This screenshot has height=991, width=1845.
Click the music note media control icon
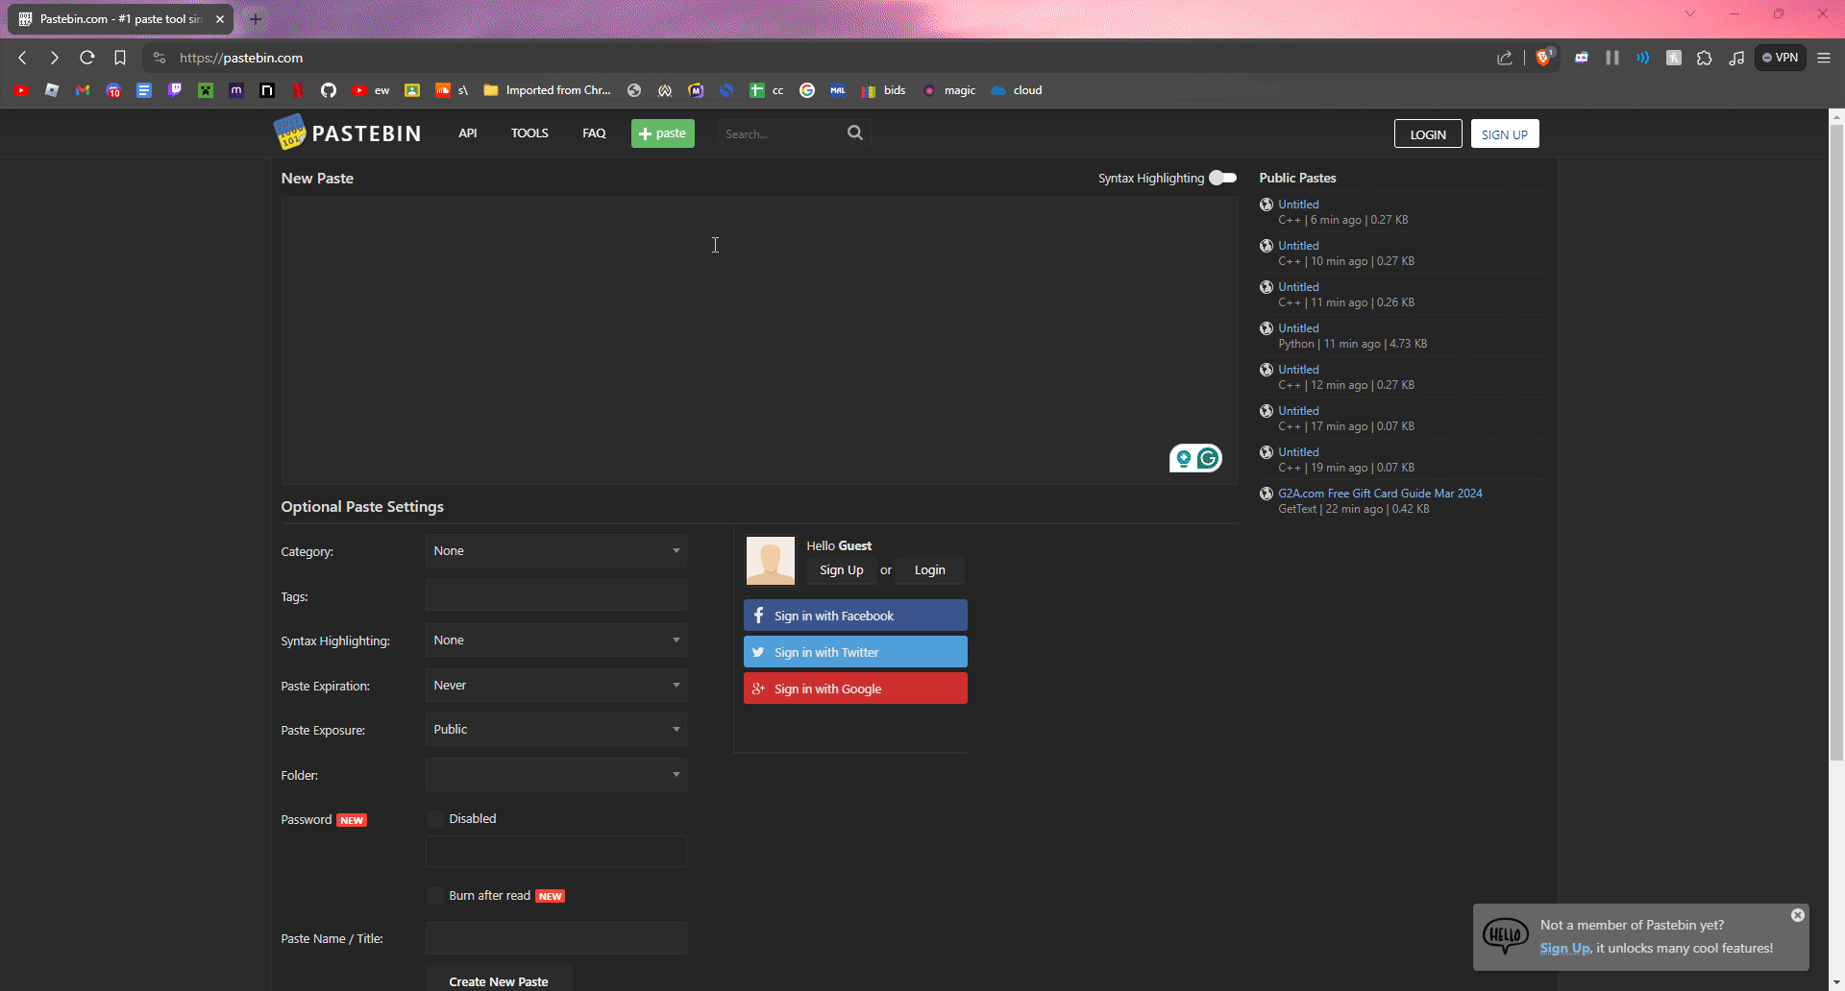pos(1736,58)
